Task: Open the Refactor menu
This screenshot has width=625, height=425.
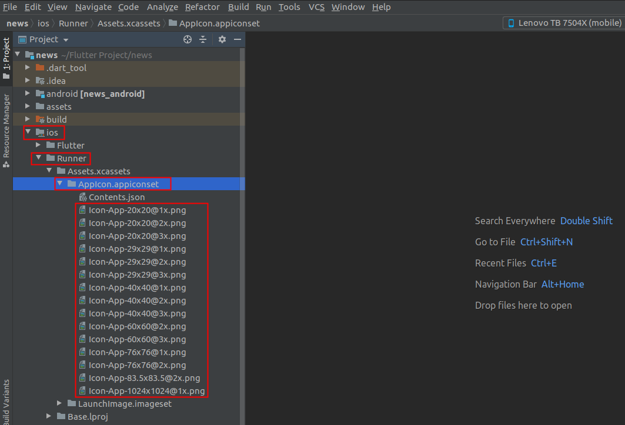Action: 202,7
